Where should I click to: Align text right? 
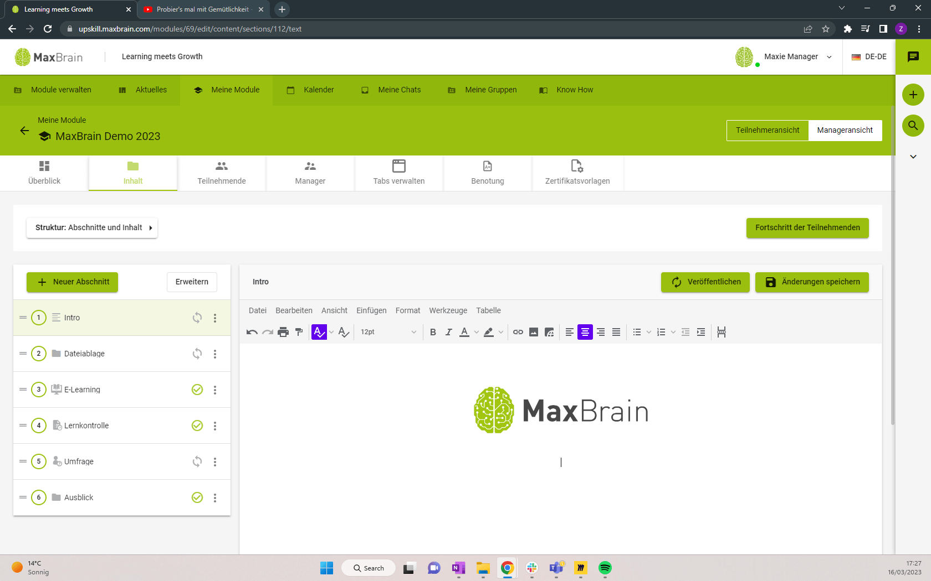[601, 332]
